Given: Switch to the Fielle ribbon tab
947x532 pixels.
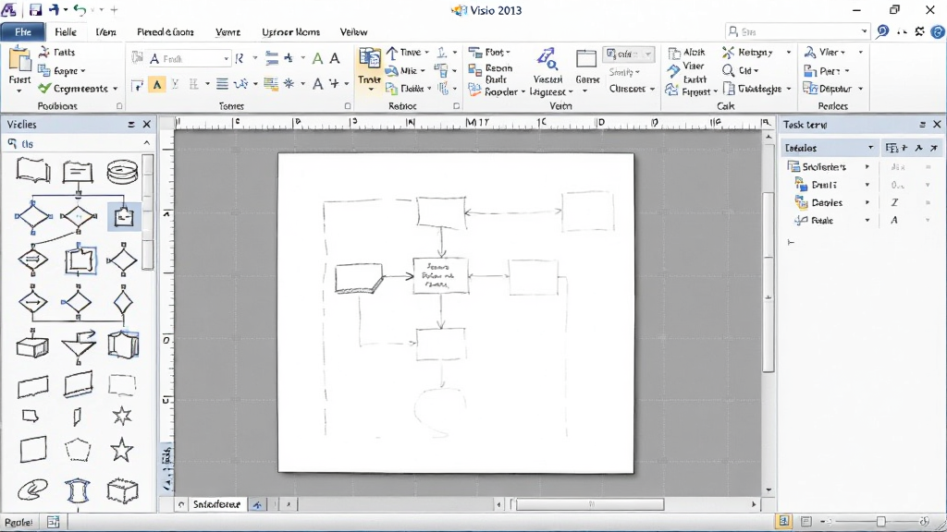Looking at the screenshot, I should (66, 32).
